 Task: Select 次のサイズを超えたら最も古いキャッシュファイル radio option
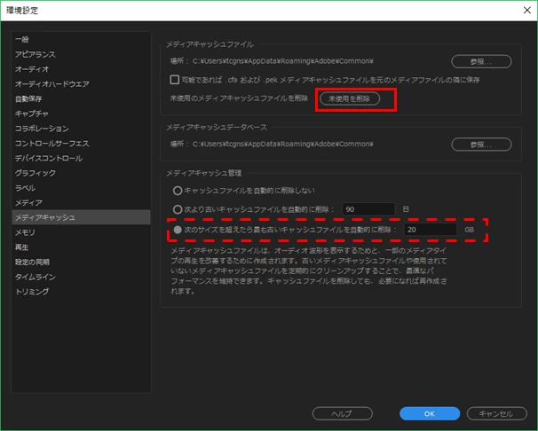pos(178,230)
